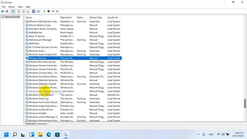
Task: Select the Windows Biometric Service row
Action: click(73, 62)
